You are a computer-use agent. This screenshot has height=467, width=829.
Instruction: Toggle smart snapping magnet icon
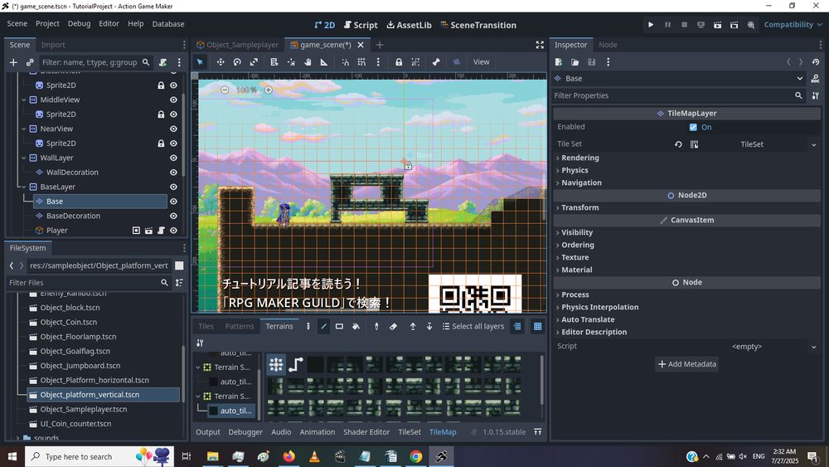pos(345,62)
